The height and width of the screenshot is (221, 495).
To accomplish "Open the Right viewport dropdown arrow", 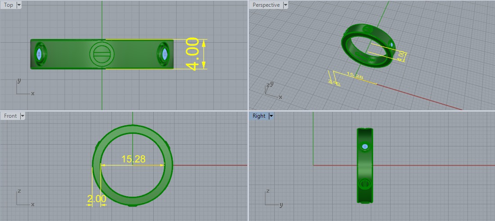I will point(271,116).
